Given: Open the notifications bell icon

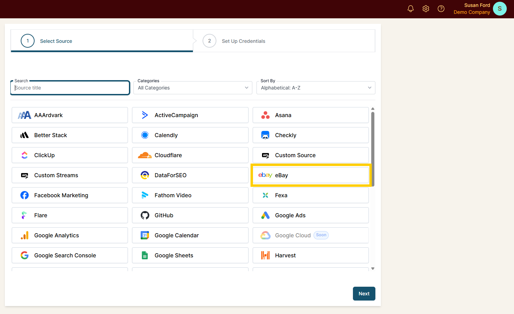Looking at the screenshot, I should coord(411,9).
